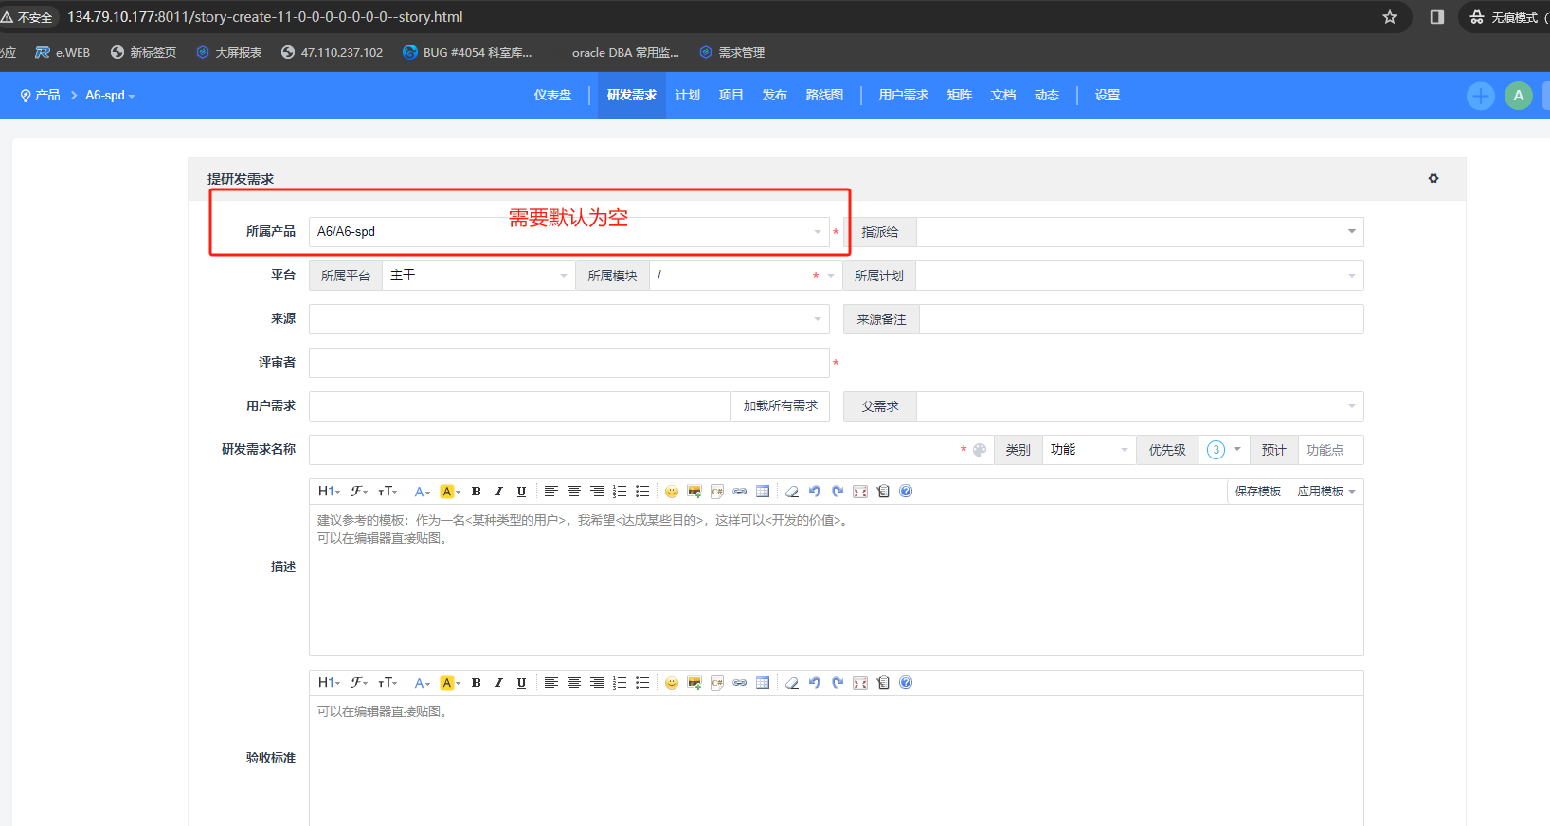Toggle bold in the 描述 editor toolbar

point(476,492)
